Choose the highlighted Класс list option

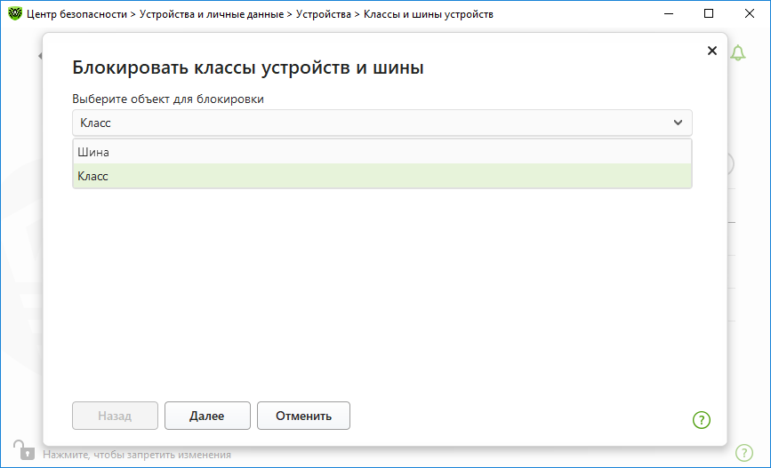(x=382, y=176)
